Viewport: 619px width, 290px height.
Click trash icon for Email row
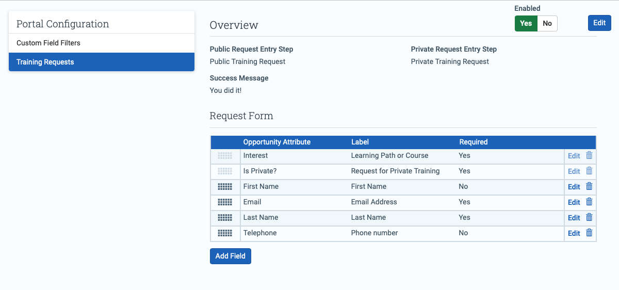[x=589, y=202]
